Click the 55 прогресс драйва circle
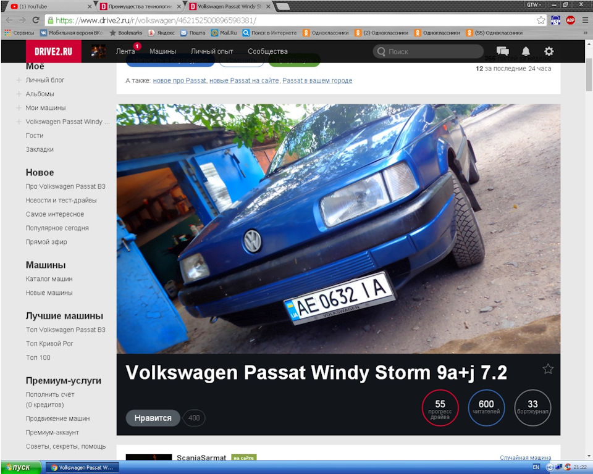The height and width of the screenshot is (474, 593). pyautogui.click(x=440, y=408)
